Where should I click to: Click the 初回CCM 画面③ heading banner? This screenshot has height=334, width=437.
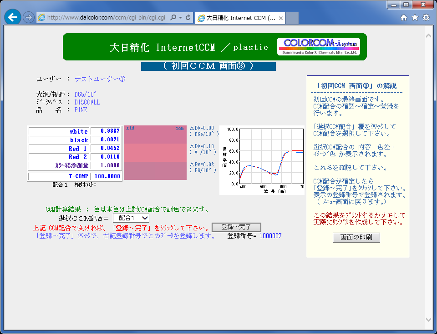click(208, 66)
